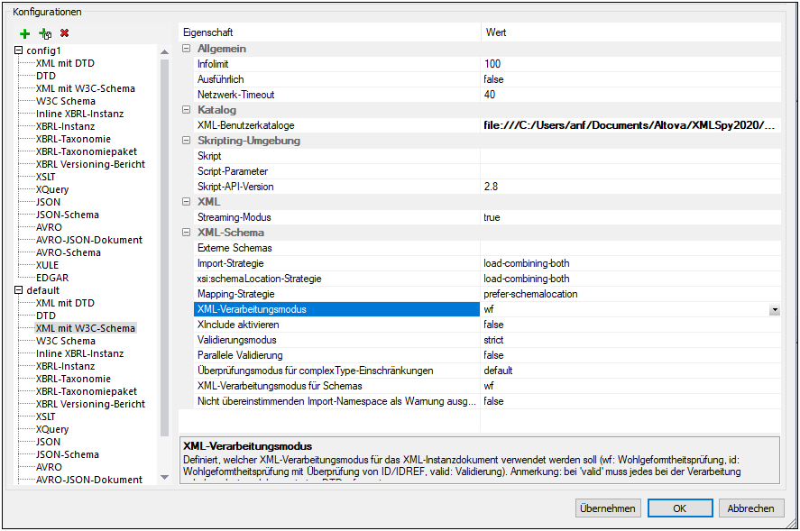
Task: Collapse the config1 tree node
Action: tap(19, 51)
